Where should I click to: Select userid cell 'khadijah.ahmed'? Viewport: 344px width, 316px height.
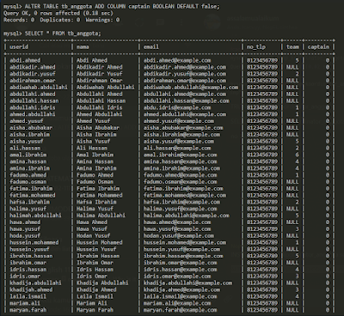point(31,289)
